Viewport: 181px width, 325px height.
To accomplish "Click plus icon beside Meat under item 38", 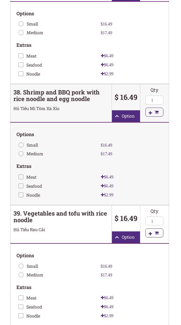I will coord(102,177).
